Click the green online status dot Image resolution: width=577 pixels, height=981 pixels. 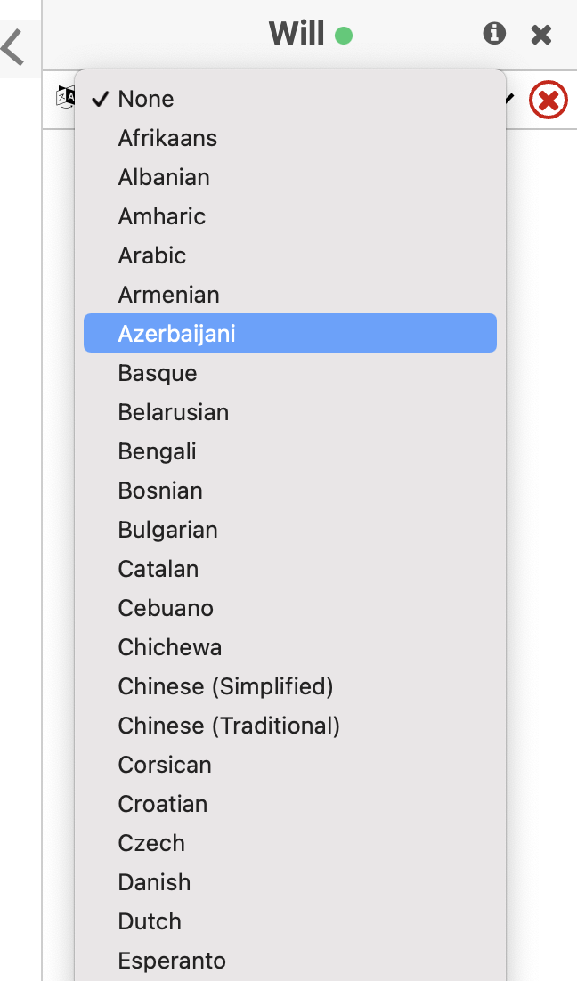click(344, 36)
